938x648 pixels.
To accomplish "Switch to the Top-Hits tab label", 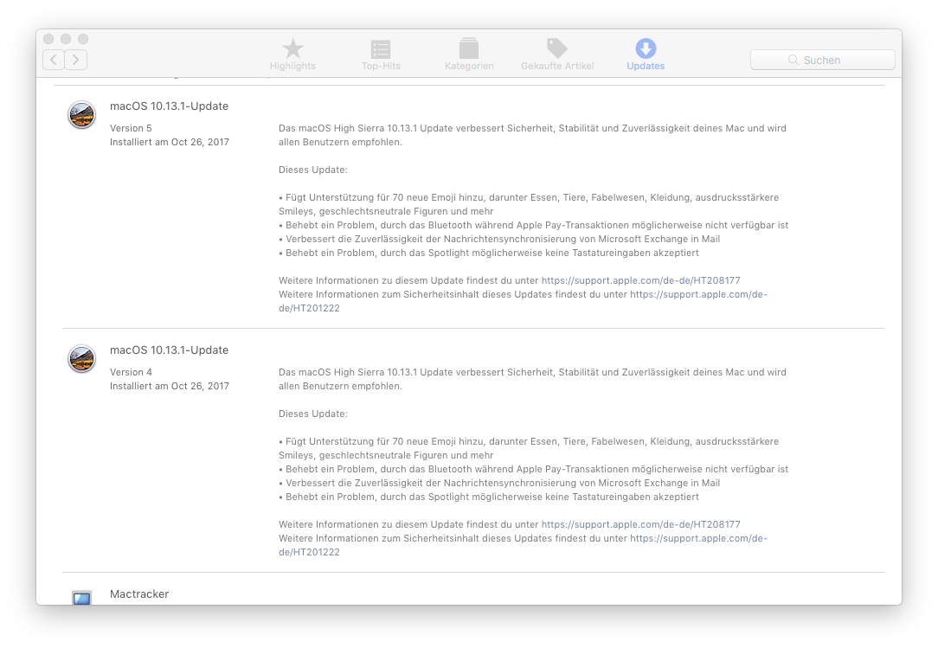I will tap(381, 66).
